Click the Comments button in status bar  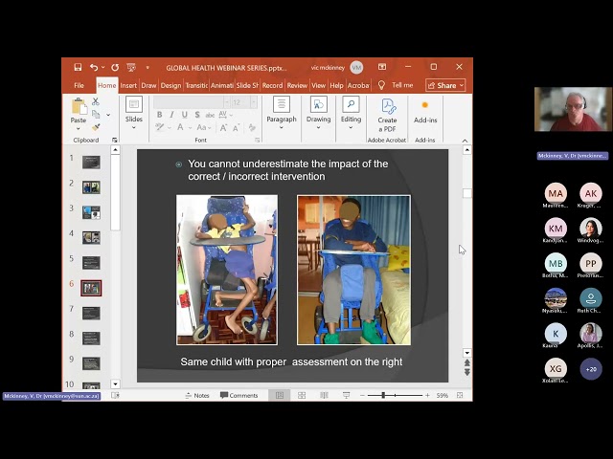[x=238, y=395]
